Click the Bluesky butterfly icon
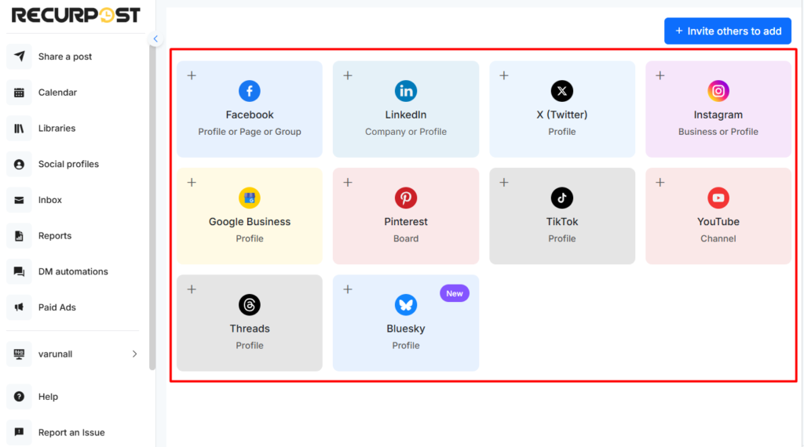 tap(406, 304)
